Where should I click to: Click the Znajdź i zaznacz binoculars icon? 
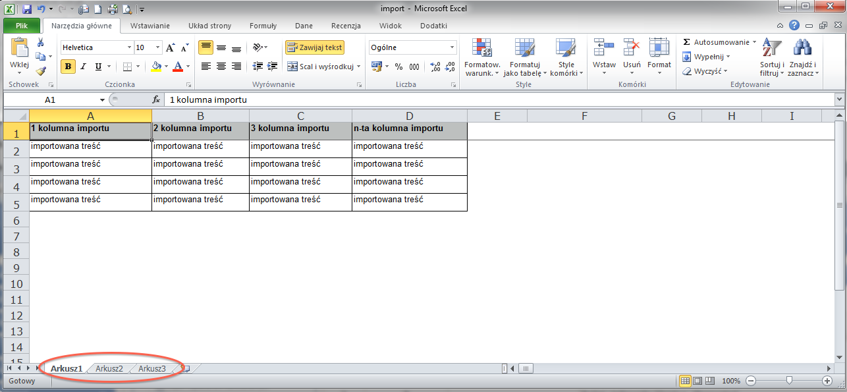coord(802,49)
